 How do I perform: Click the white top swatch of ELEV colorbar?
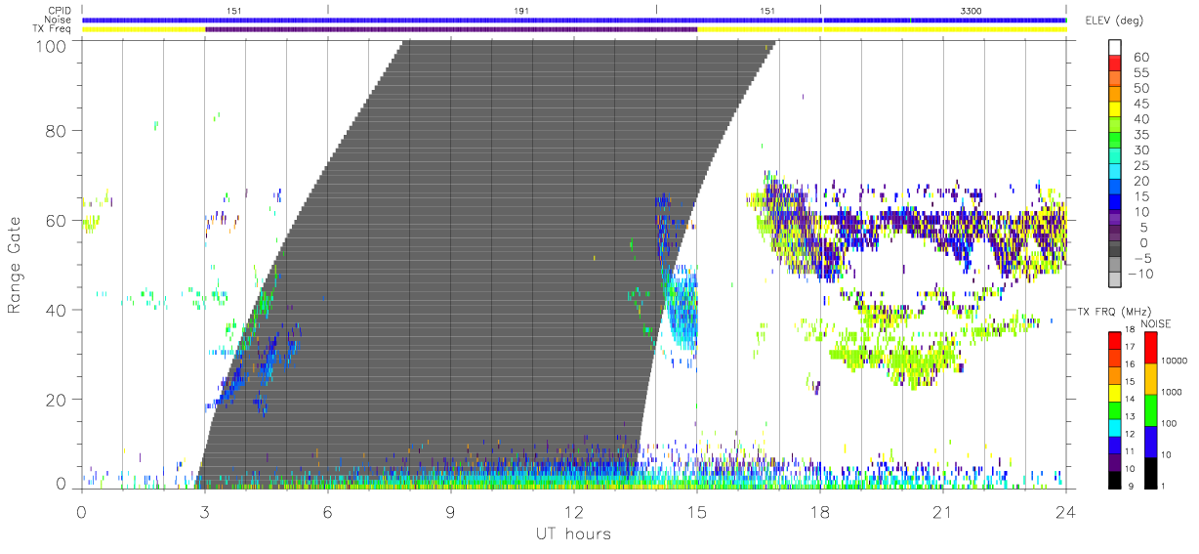[1115, 48]
